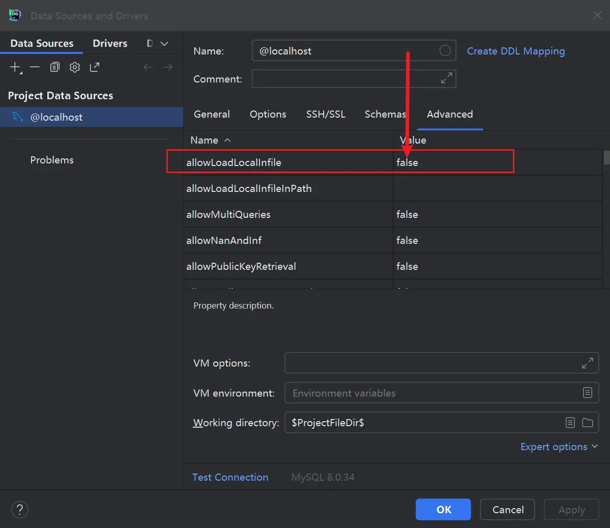Click the Test Connection link

pyautogui.click(x=230, y=477)
